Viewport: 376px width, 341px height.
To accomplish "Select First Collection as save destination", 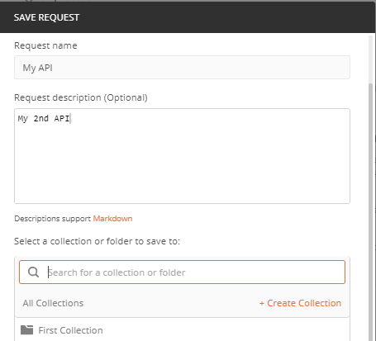I will [x=182, y=330].
